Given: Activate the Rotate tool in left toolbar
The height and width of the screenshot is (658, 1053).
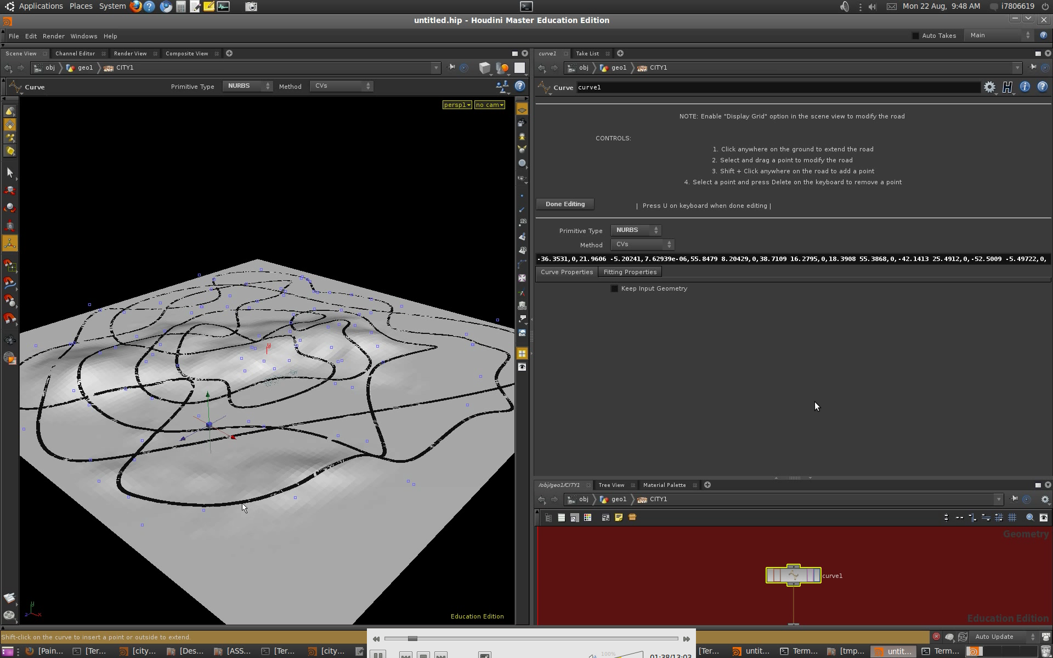Looking at the screenshot, I should 10,208.
